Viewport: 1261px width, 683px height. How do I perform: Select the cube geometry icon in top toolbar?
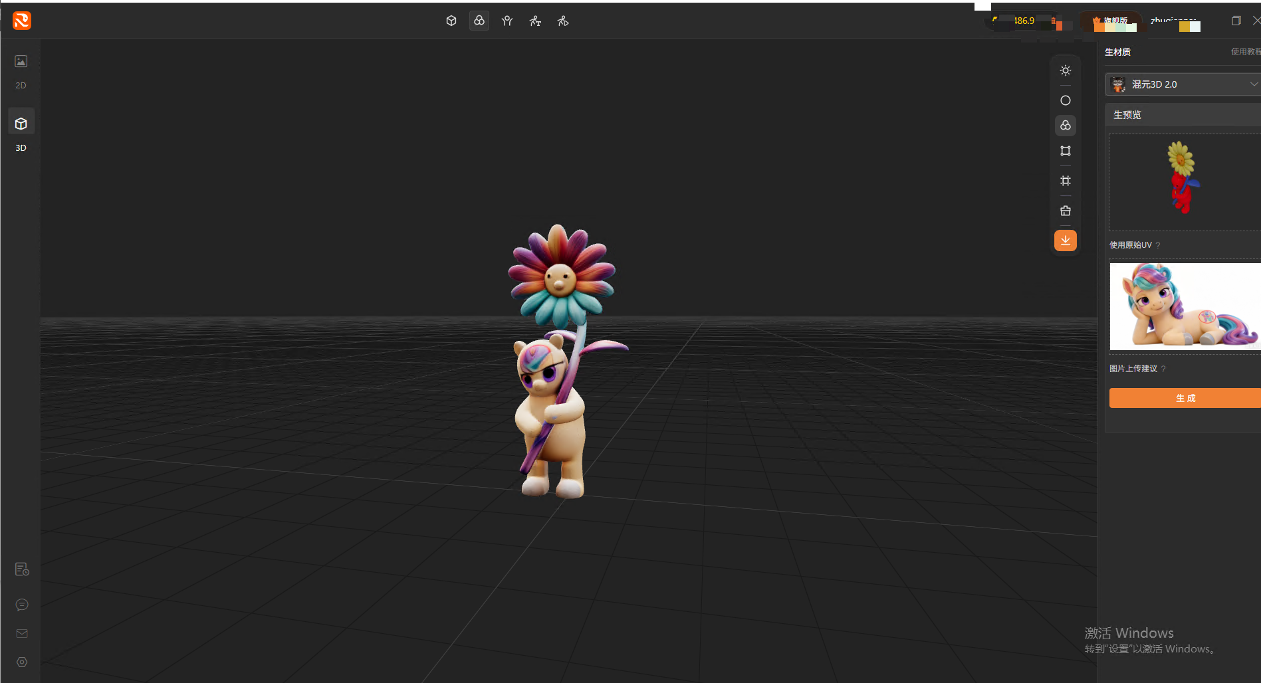pos(451,21)
